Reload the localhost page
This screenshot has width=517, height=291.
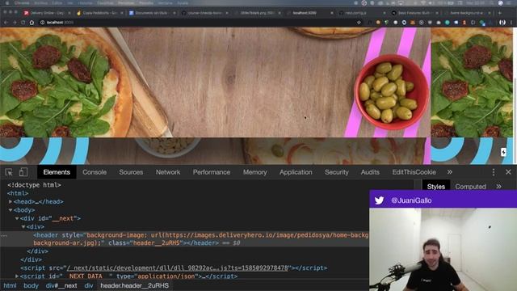click(x=23, y=23)
